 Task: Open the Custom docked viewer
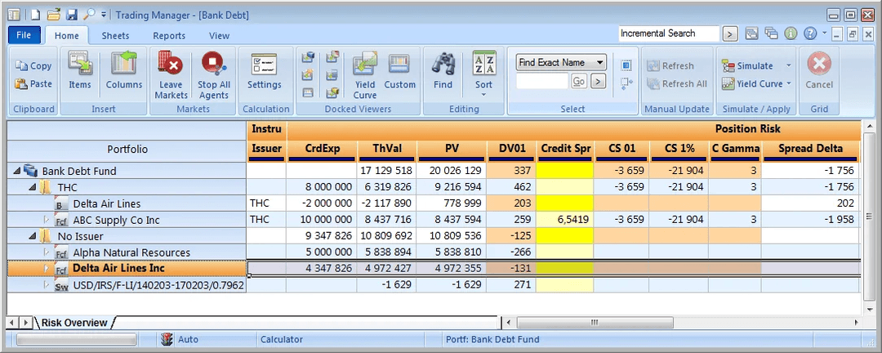[x=399, y=65]
